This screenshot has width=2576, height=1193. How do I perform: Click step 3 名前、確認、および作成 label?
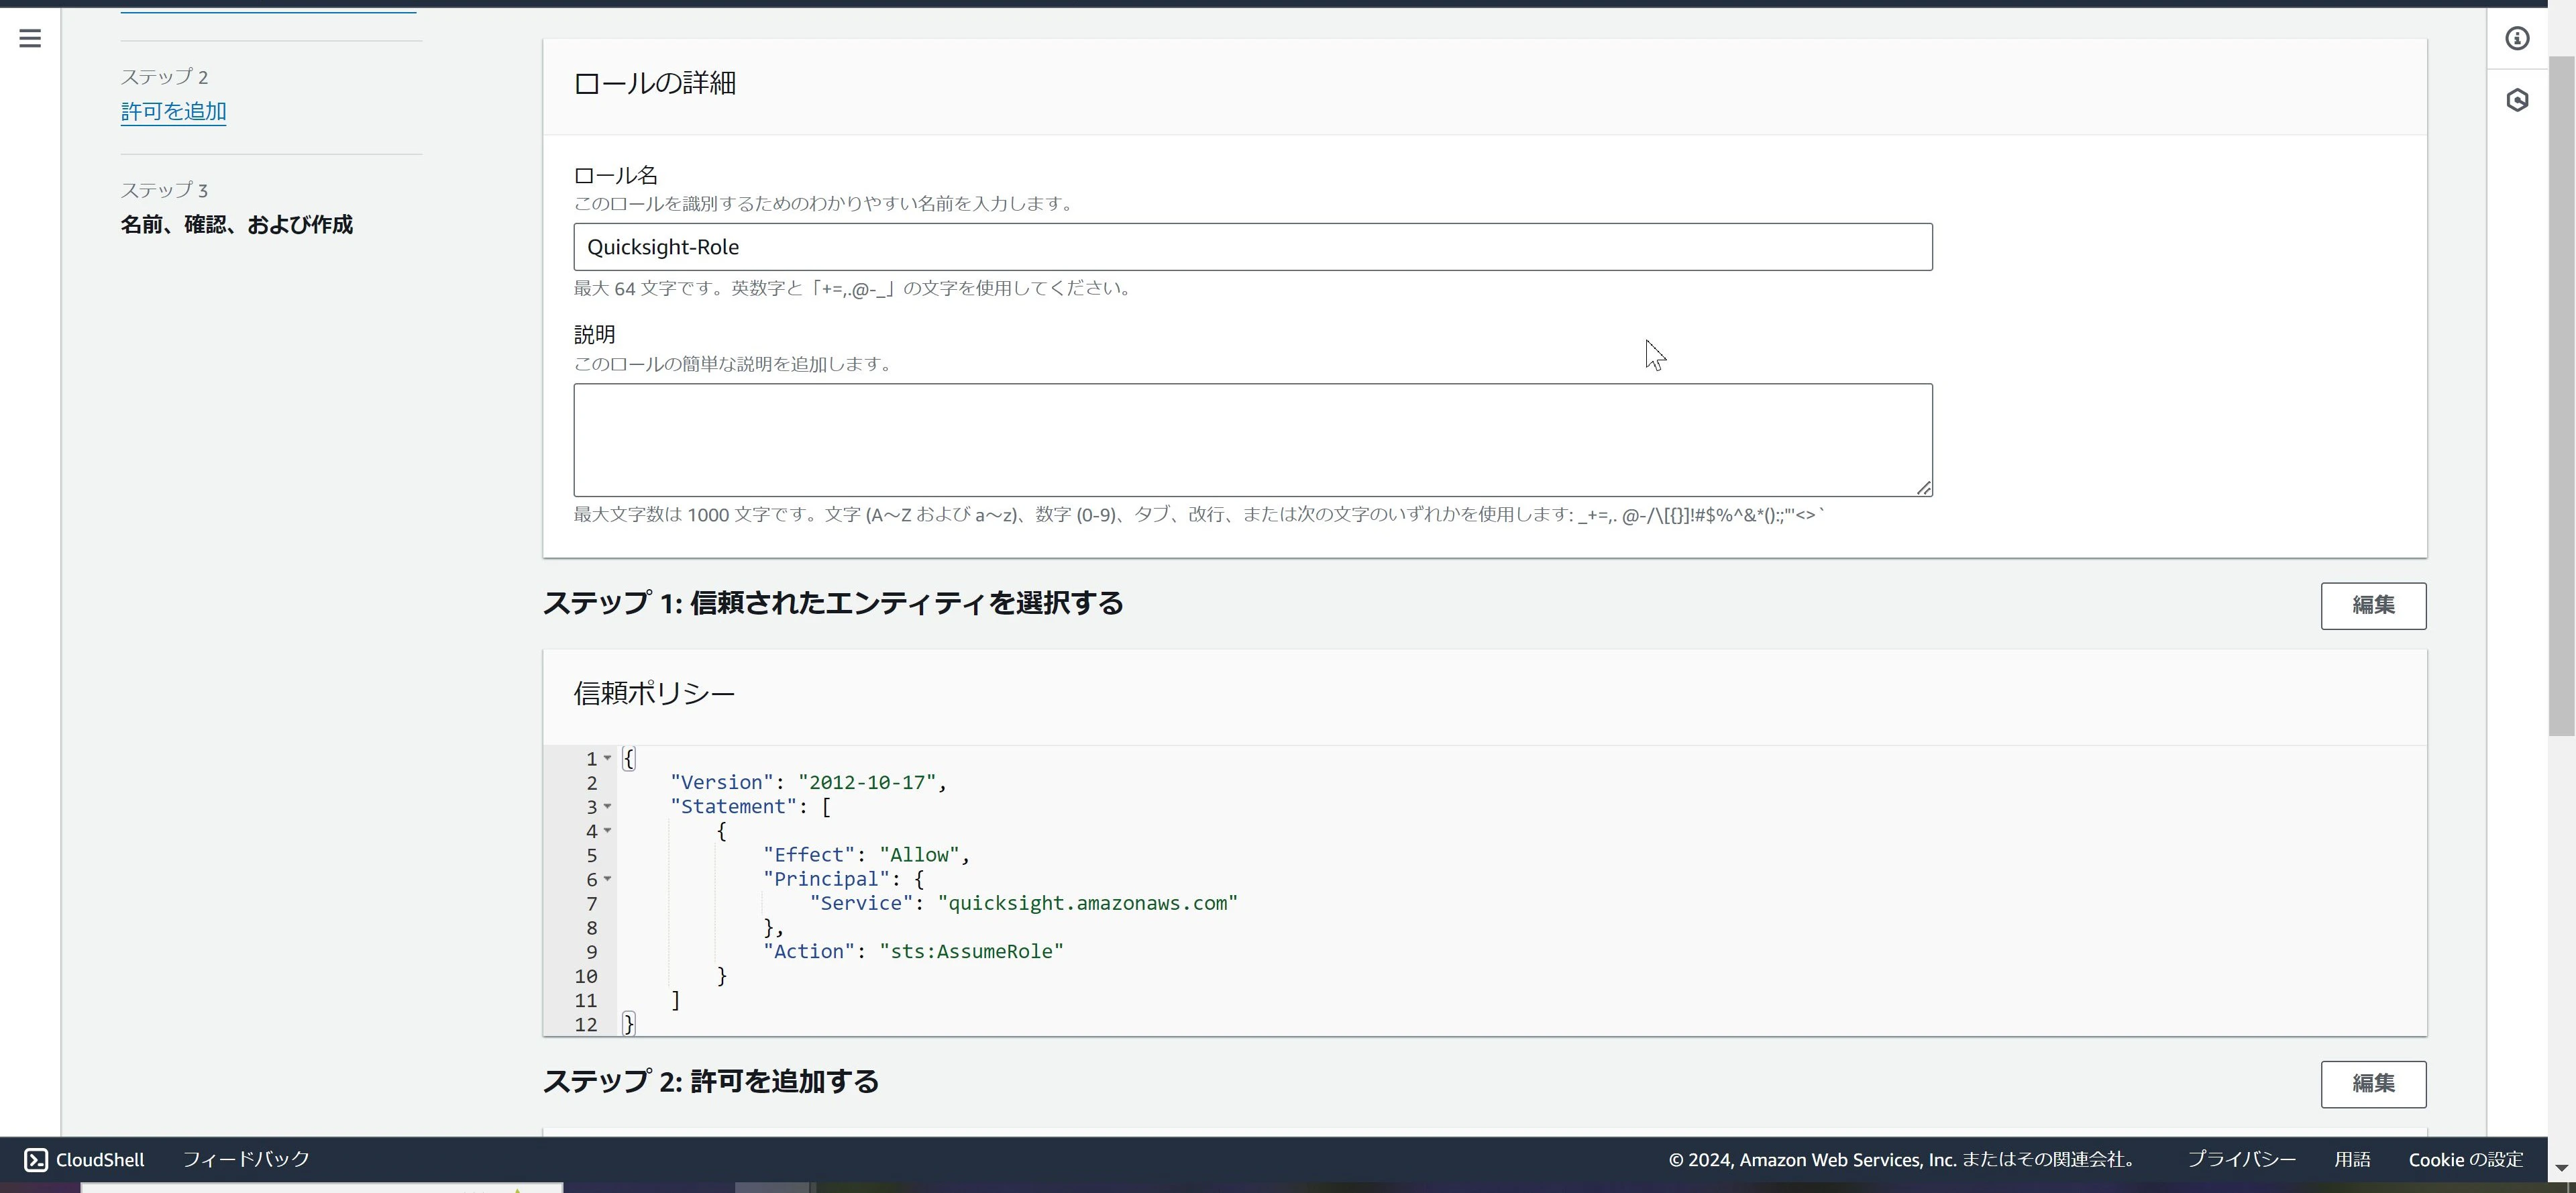(x=237, y=224)
